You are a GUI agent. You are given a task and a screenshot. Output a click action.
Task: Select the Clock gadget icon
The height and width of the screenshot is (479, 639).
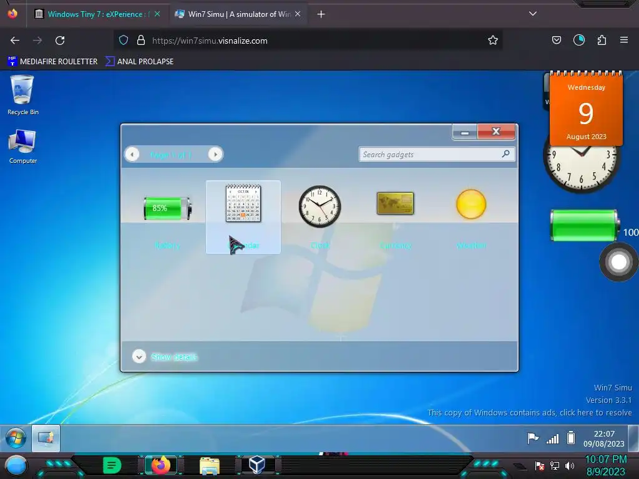coord(319,206)
